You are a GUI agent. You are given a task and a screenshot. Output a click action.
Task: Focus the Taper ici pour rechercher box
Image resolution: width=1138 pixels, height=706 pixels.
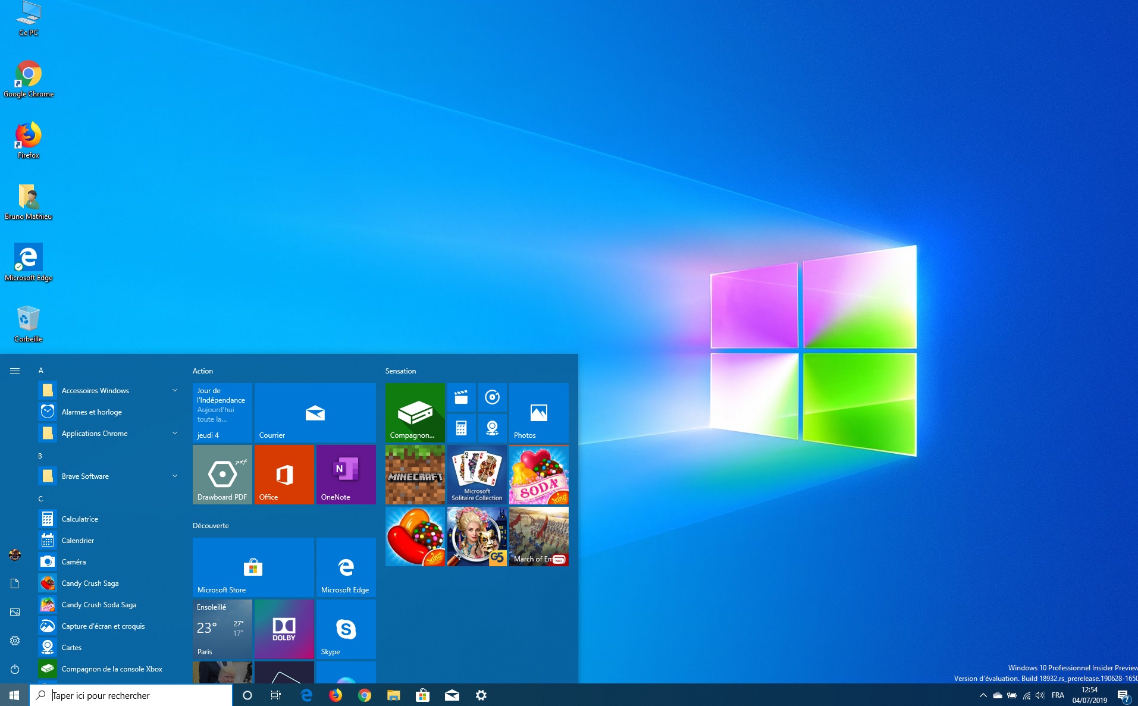[131, 695]
